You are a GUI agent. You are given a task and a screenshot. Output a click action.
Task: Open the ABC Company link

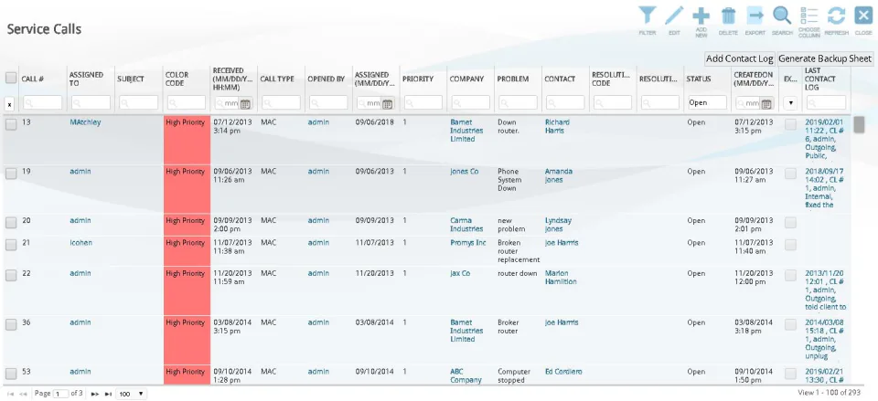coord(466,375)
